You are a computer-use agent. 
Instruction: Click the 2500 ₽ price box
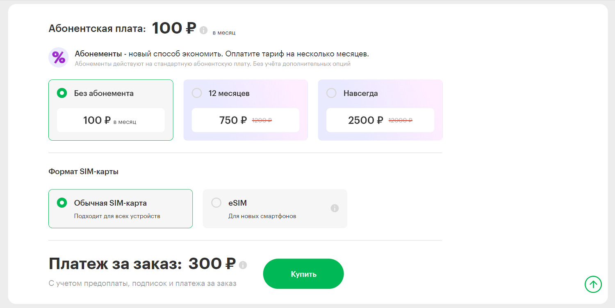coord(380,120)
